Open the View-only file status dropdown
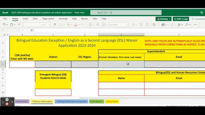The width and height of the screenshot is (205, 115). [x=80, y=12]
